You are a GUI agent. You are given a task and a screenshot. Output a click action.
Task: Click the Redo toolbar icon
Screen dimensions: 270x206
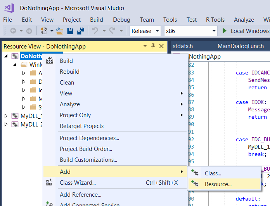(112, 31)
